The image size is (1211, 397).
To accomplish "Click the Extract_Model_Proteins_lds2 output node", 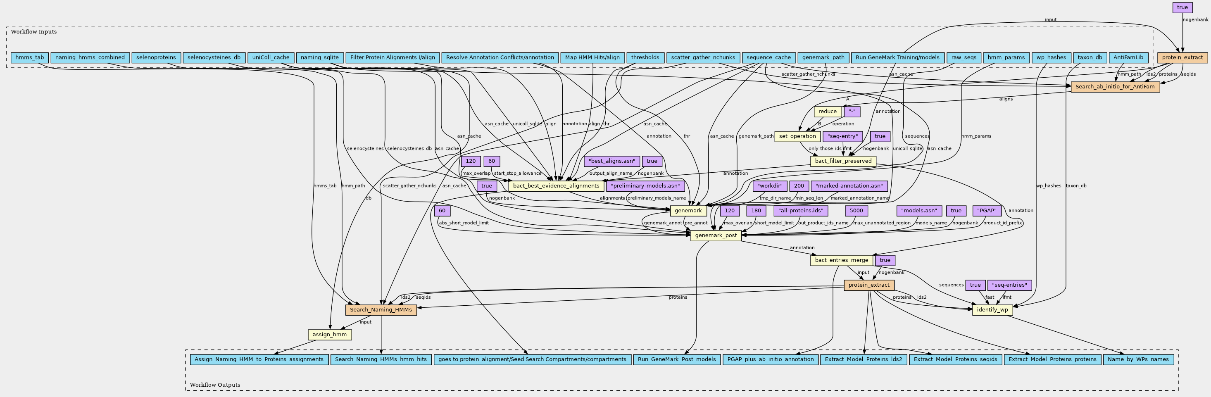I will coord(864,360).
